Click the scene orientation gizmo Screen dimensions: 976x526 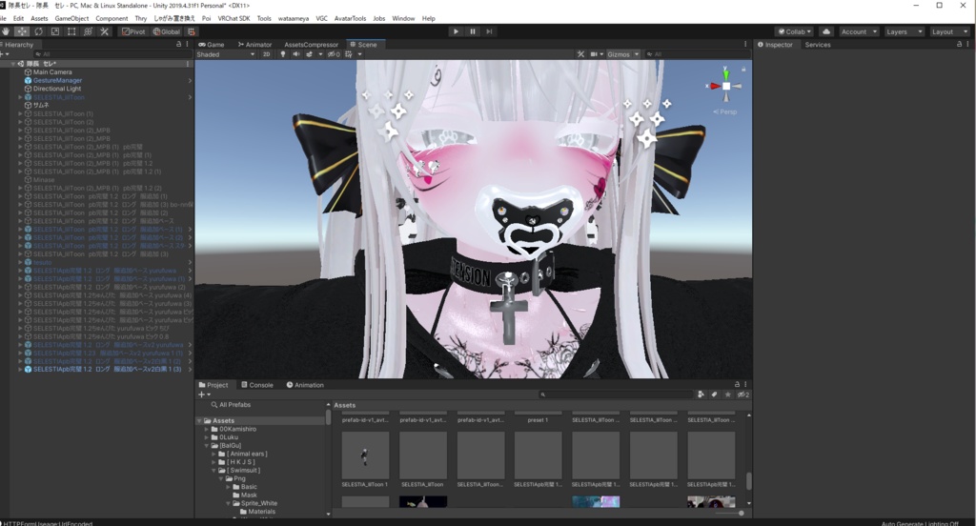[725, 86]
